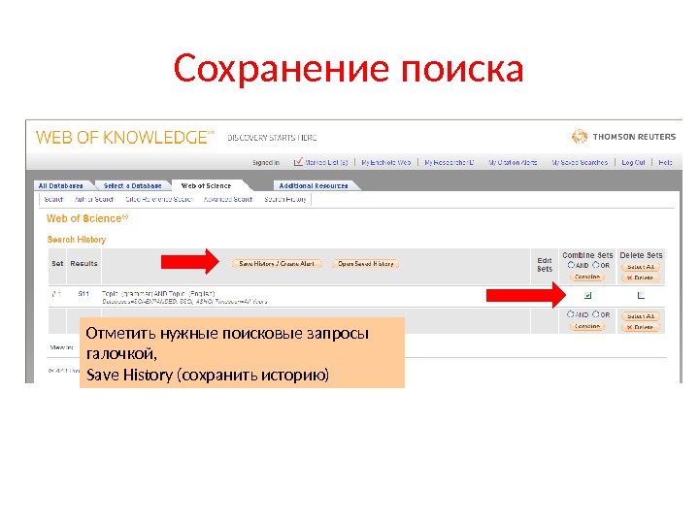The image size is (699, 524).
Task: Click the Log Out link
Action: [633, 163]
